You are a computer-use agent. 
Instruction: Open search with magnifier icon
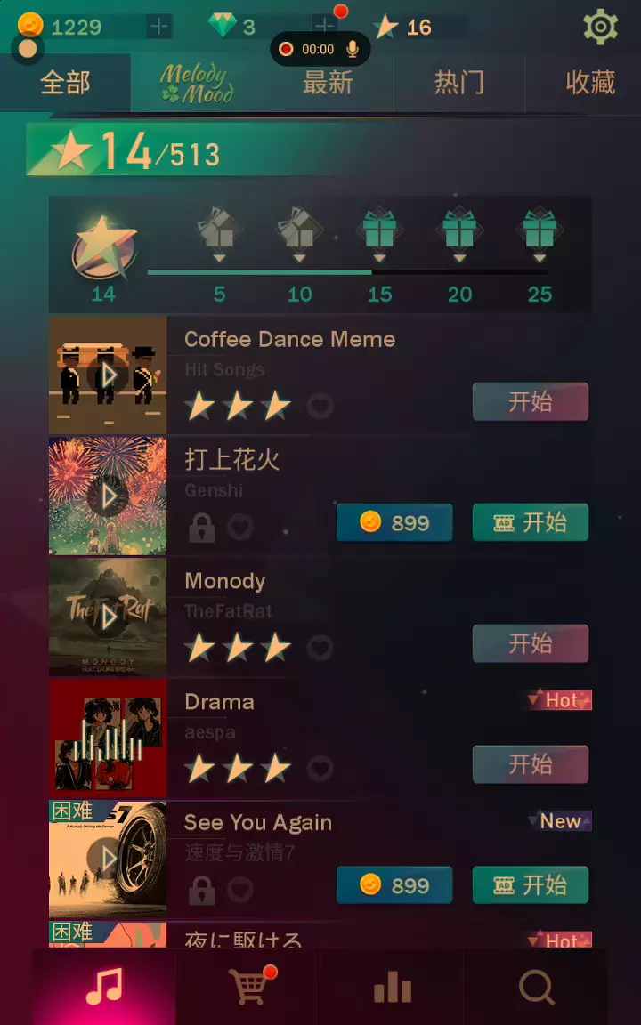click(x=536, y=987)
